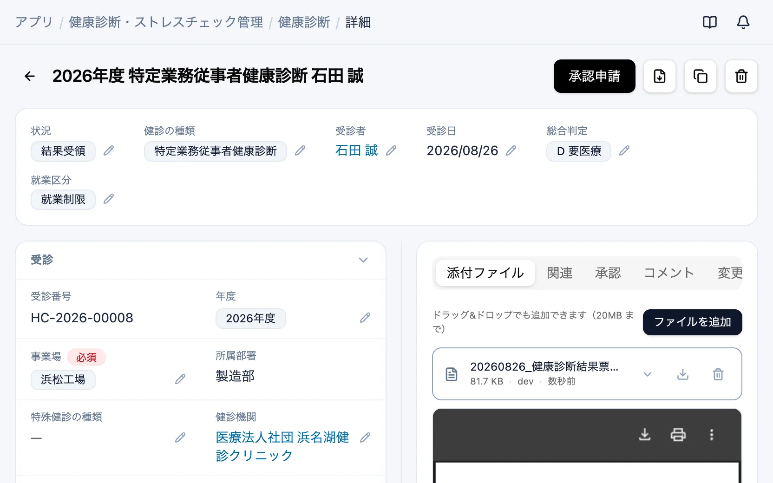
Task: Edit the 受診者 石田 誠 pencil icon
Action: click(x=391, y=150)
